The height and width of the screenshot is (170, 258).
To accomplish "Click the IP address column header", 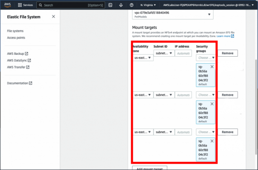I will coord(182,47).
